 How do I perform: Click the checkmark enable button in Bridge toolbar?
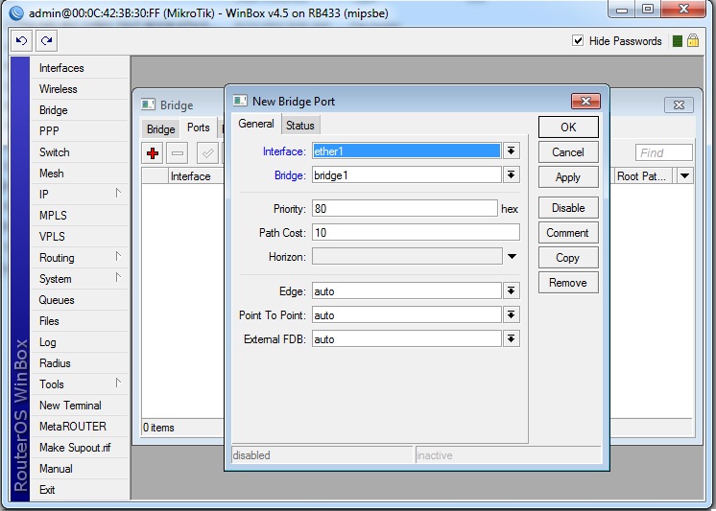[x=207, y=153]
